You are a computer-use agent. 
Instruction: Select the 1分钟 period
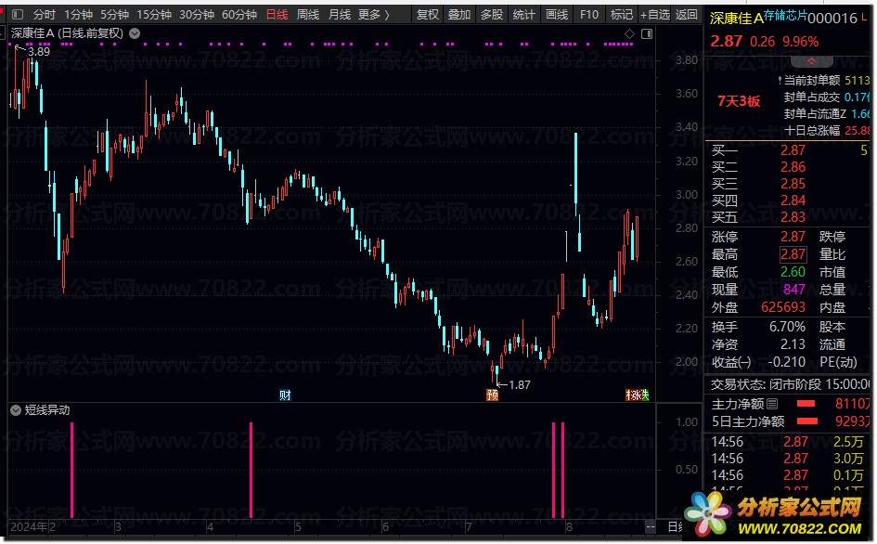click(x=78, y=15)
